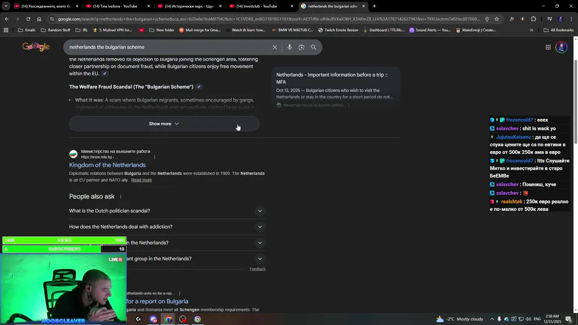The height and width of the screenshot is (325, 578).
Task: Click the page vertical scrollbar
Action: (x=575, y=102)
